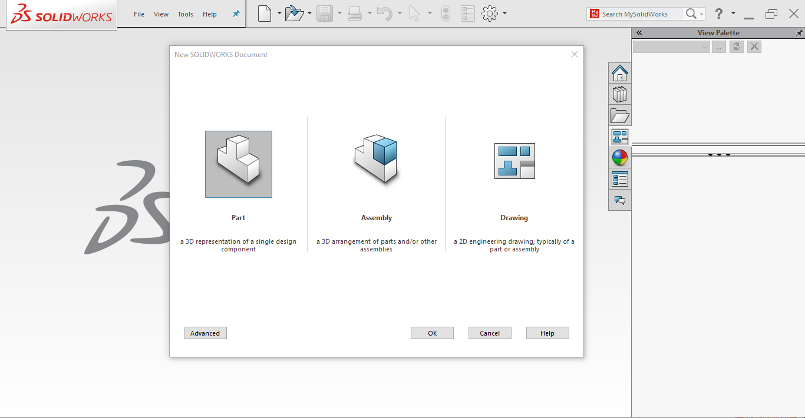The width and height of the screenshot is (805, 418).
Task: Open the File menu
Action: 138,14
